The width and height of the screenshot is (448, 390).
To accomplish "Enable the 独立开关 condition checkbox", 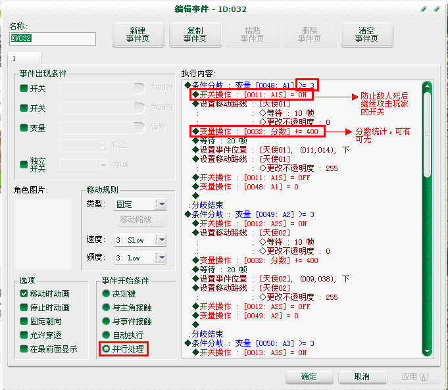I will pos(24,164).
